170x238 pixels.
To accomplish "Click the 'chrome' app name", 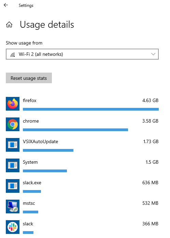I will pos(31,121).
